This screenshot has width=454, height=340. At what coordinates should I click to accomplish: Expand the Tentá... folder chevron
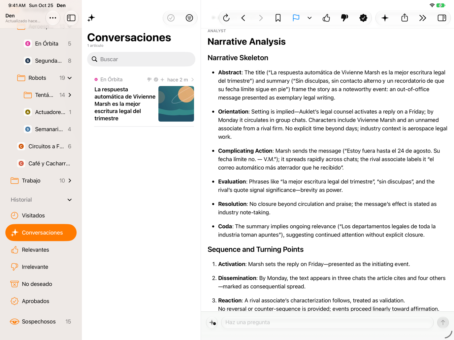coord(70,95)
